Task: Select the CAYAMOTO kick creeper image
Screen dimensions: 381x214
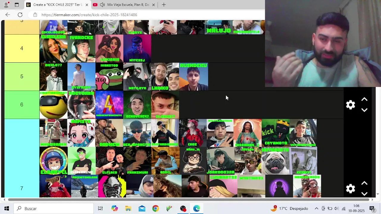Action: click(x=276, y=133)
